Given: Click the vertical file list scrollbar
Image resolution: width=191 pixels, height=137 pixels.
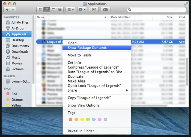Looking at the screenshot, I should coord(187,72).
